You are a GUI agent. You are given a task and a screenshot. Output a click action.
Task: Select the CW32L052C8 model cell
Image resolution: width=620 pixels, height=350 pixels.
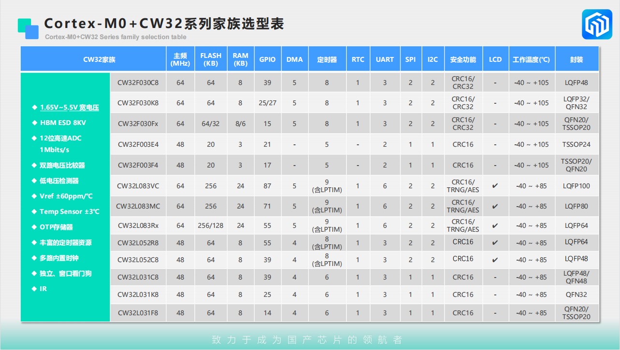pyautogui.click(x=138, y=260)
